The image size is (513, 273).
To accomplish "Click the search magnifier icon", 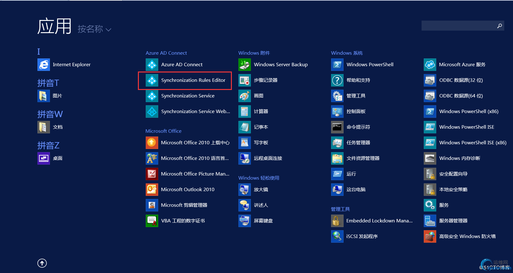I will click(500, 26).
